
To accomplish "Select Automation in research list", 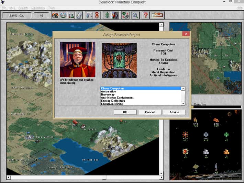I will (x=141, y=91).
